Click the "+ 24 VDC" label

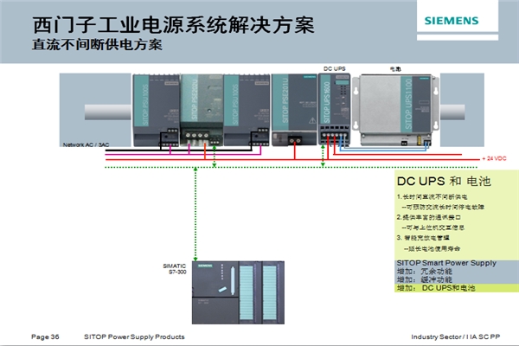(x=494, y=158)
